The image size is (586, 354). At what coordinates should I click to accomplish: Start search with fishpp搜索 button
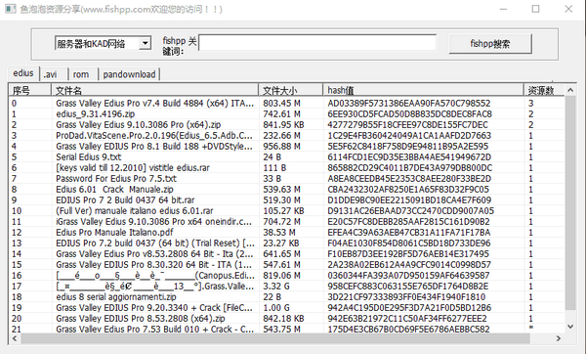(490, 44)
